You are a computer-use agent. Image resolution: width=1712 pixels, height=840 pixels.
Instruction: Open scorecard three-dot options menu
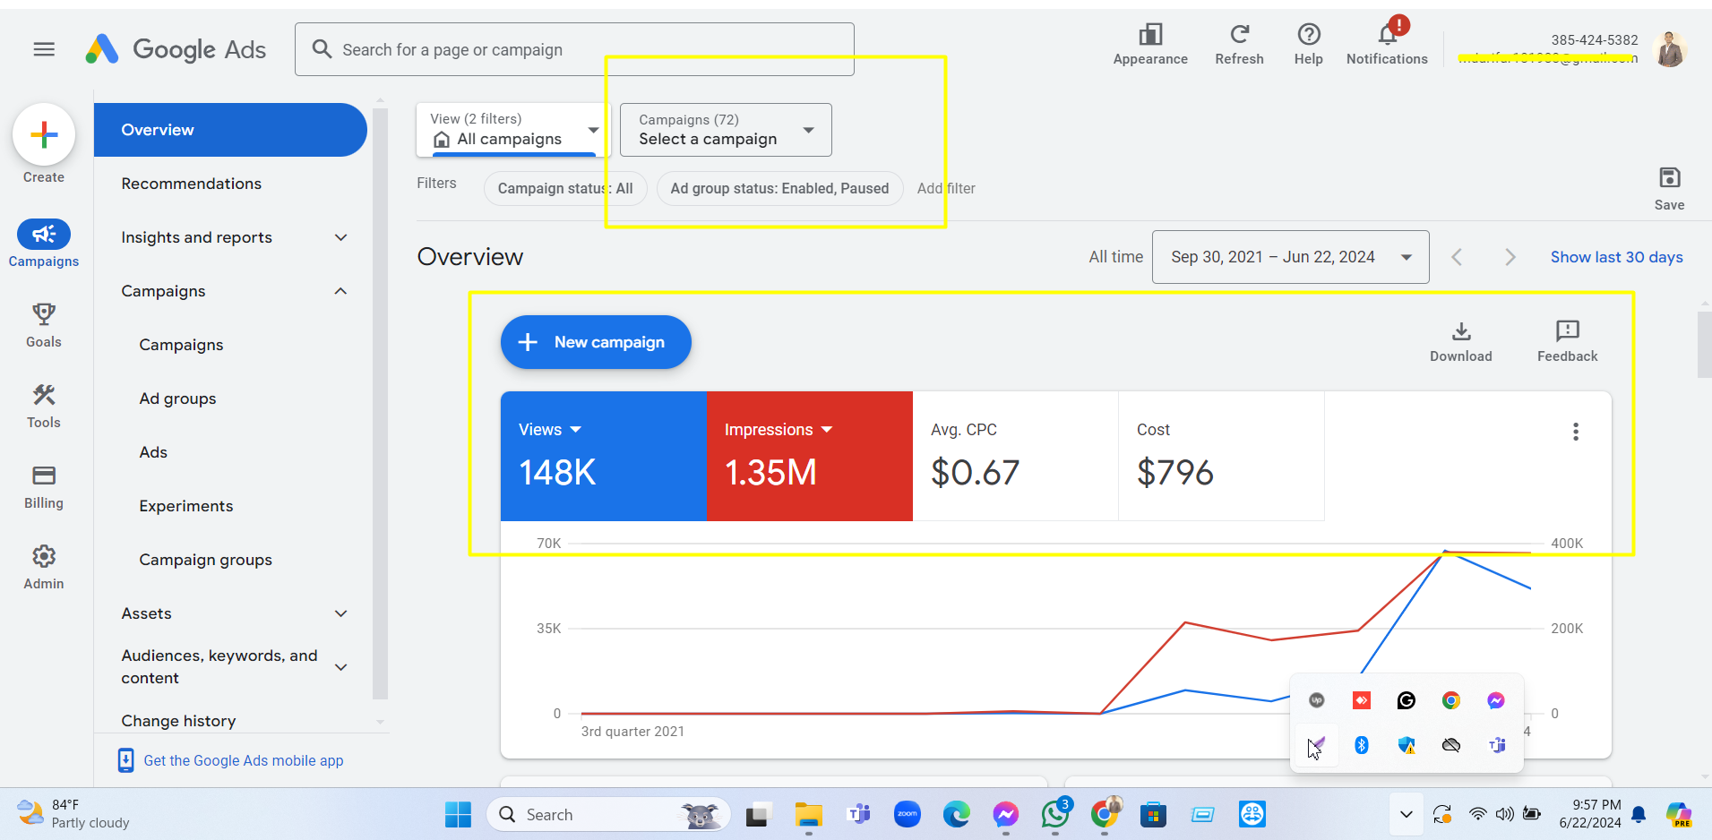point(1575,432)
